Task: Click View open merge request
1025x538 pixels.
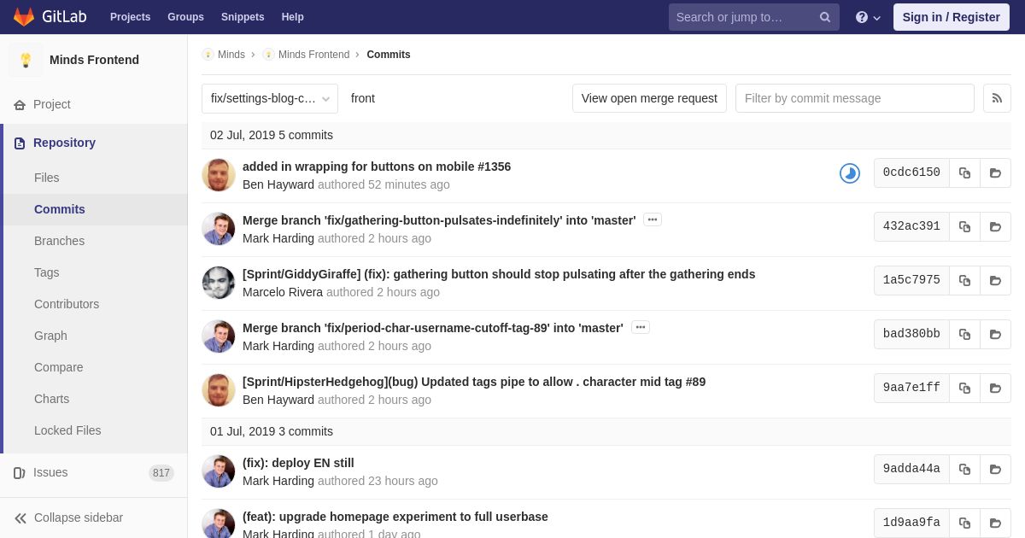Action: pos(649,98)
